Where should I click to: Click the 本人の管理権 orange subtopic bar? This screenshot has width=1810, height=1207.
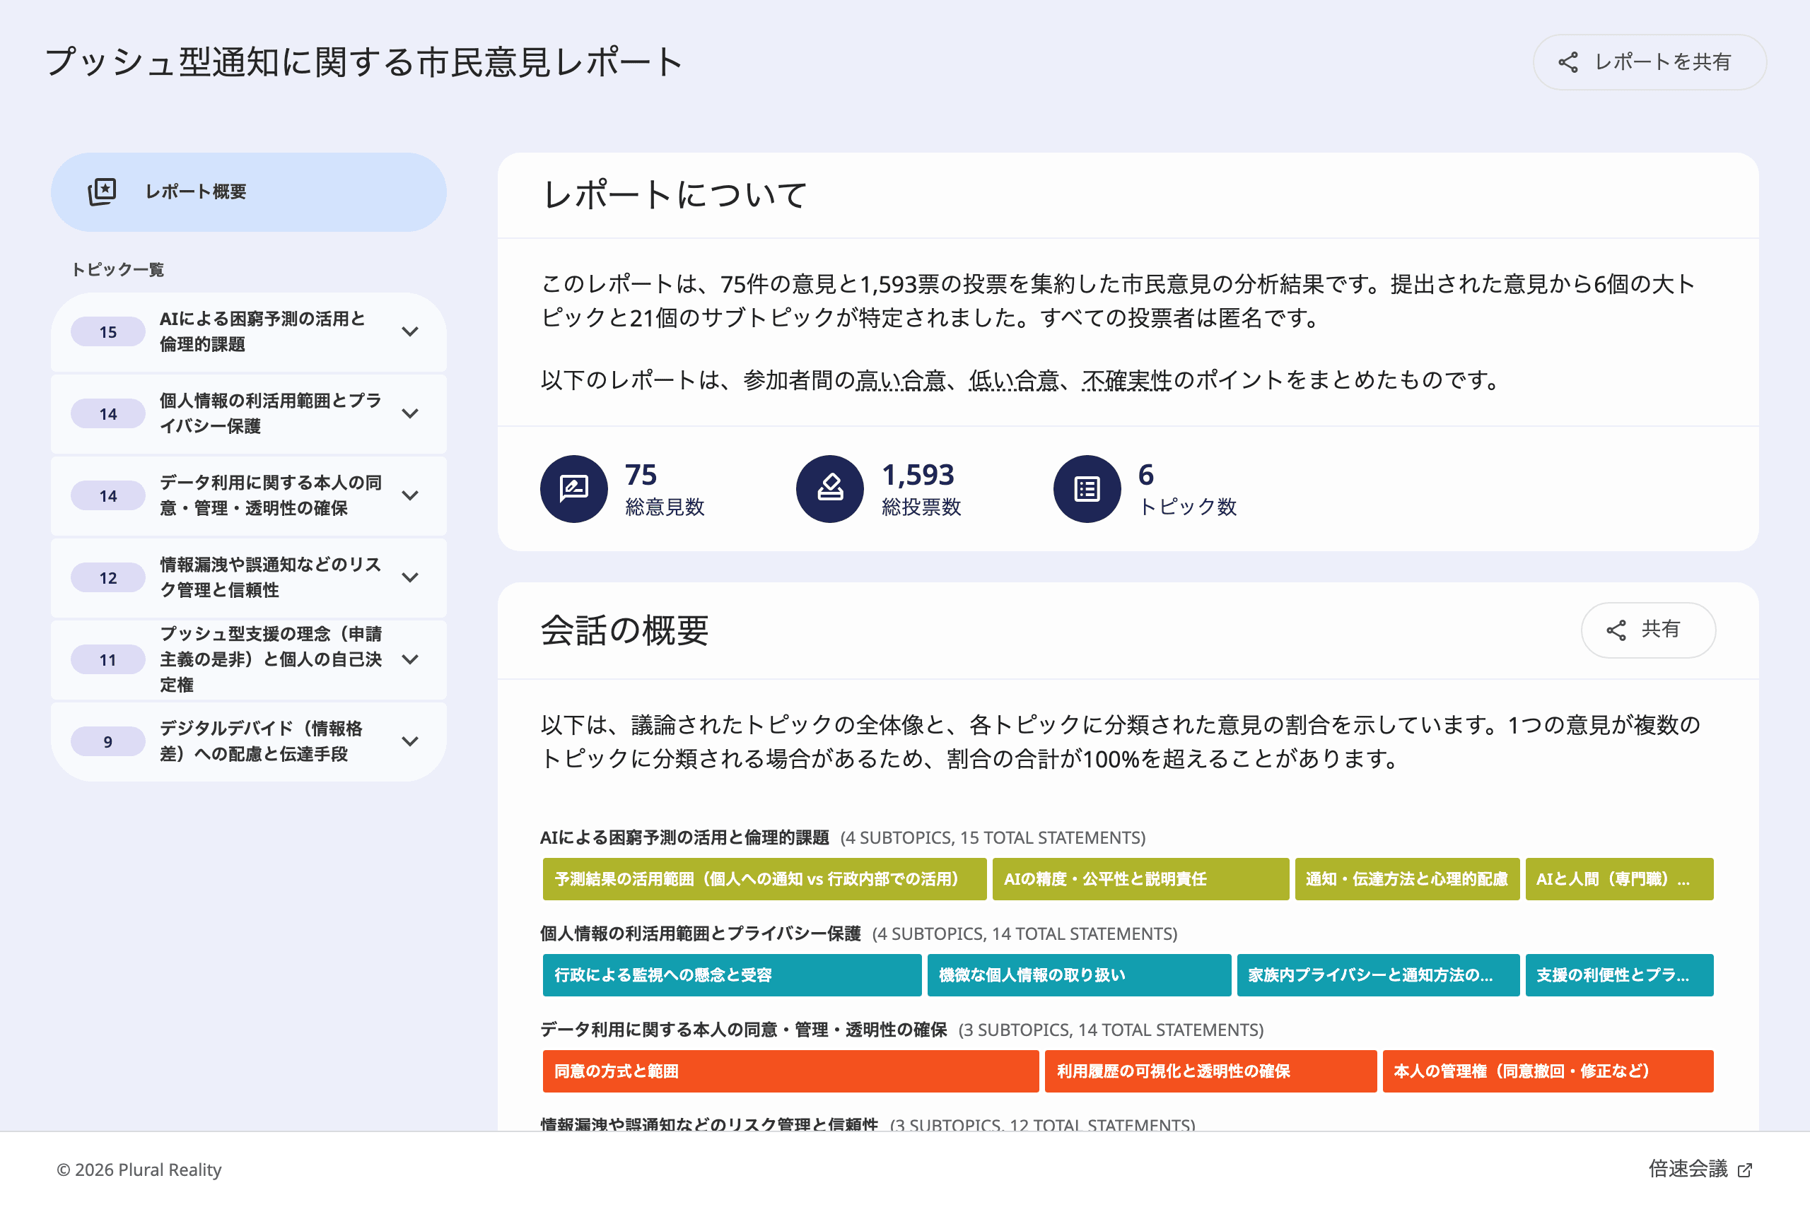(x=1548, y=1071)
